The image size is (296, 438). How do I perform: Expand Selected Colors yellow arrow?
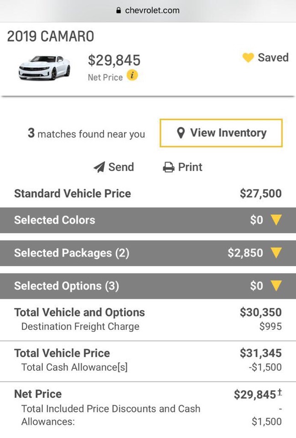tap(276, 220)
